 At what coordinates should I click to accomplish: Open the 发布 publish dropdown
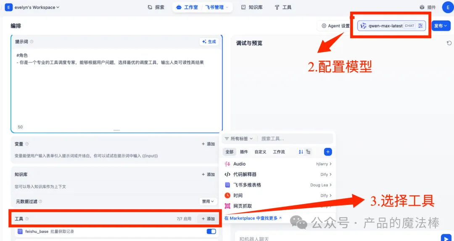pyautogui.click(x=441, y=26)
